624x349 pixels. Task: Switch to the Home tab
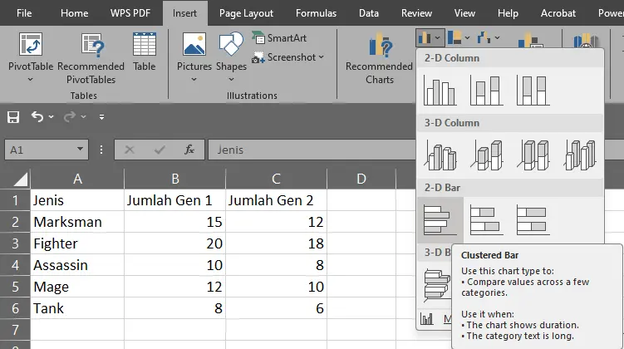[x=75, y=13]
